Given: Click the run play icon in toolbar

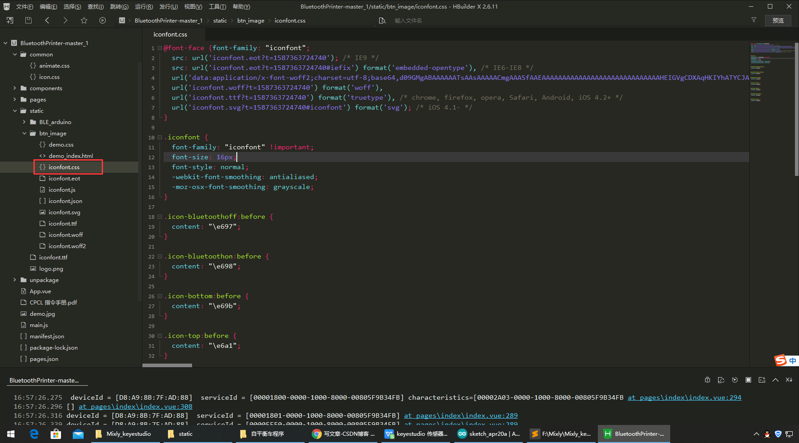Looking at the screenshot, I should coord(103,20).
